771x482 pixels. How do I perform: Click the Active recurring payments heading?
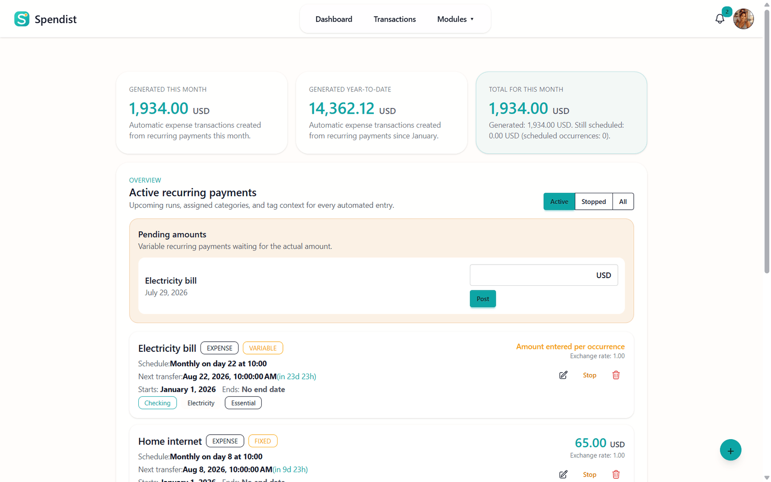[193, 192]
